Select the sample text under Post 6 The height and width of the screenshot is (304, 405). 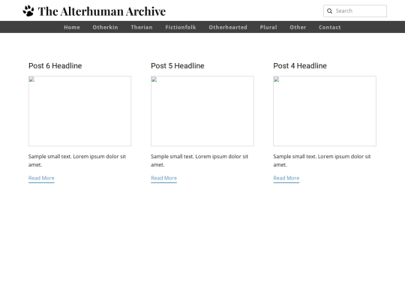pyautogui.click(x=77, y=161)
